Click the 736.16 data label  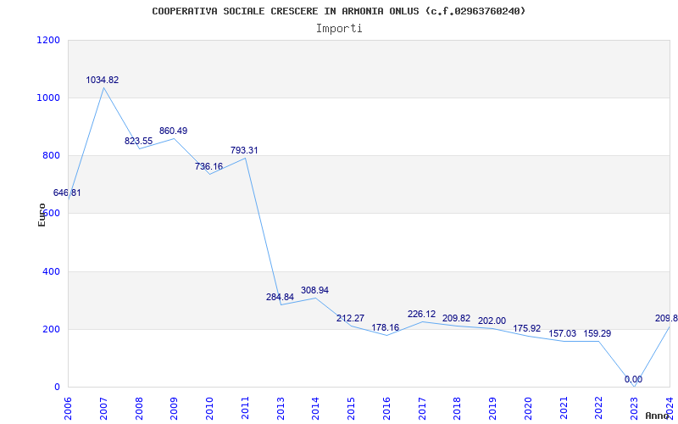208,166
